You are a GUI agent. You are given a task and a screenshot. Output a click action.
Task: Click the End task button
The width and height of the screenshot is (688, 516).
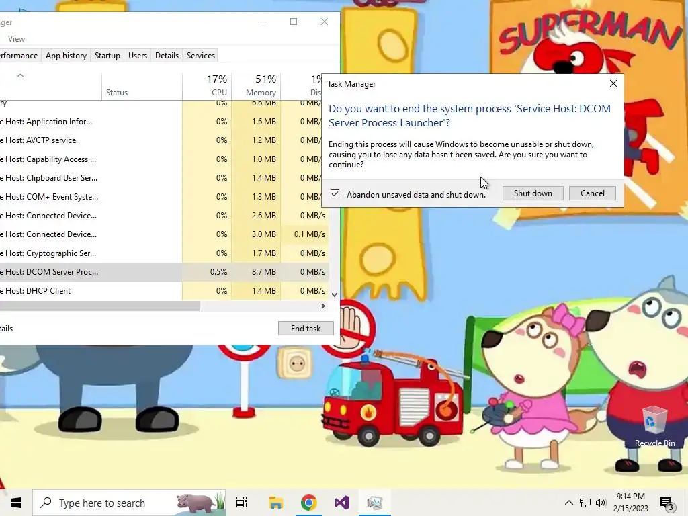tap(306, 328)
